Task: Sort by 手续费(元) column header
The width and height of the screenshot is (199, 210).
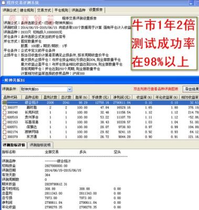Action: coord(100,97)
